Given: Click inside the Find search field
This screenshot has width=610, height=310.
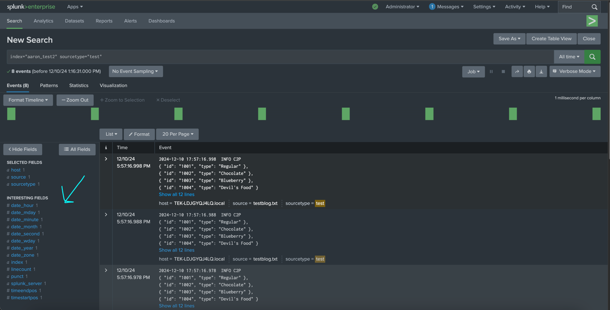Looking at the screenshot, I should point(574,6).
